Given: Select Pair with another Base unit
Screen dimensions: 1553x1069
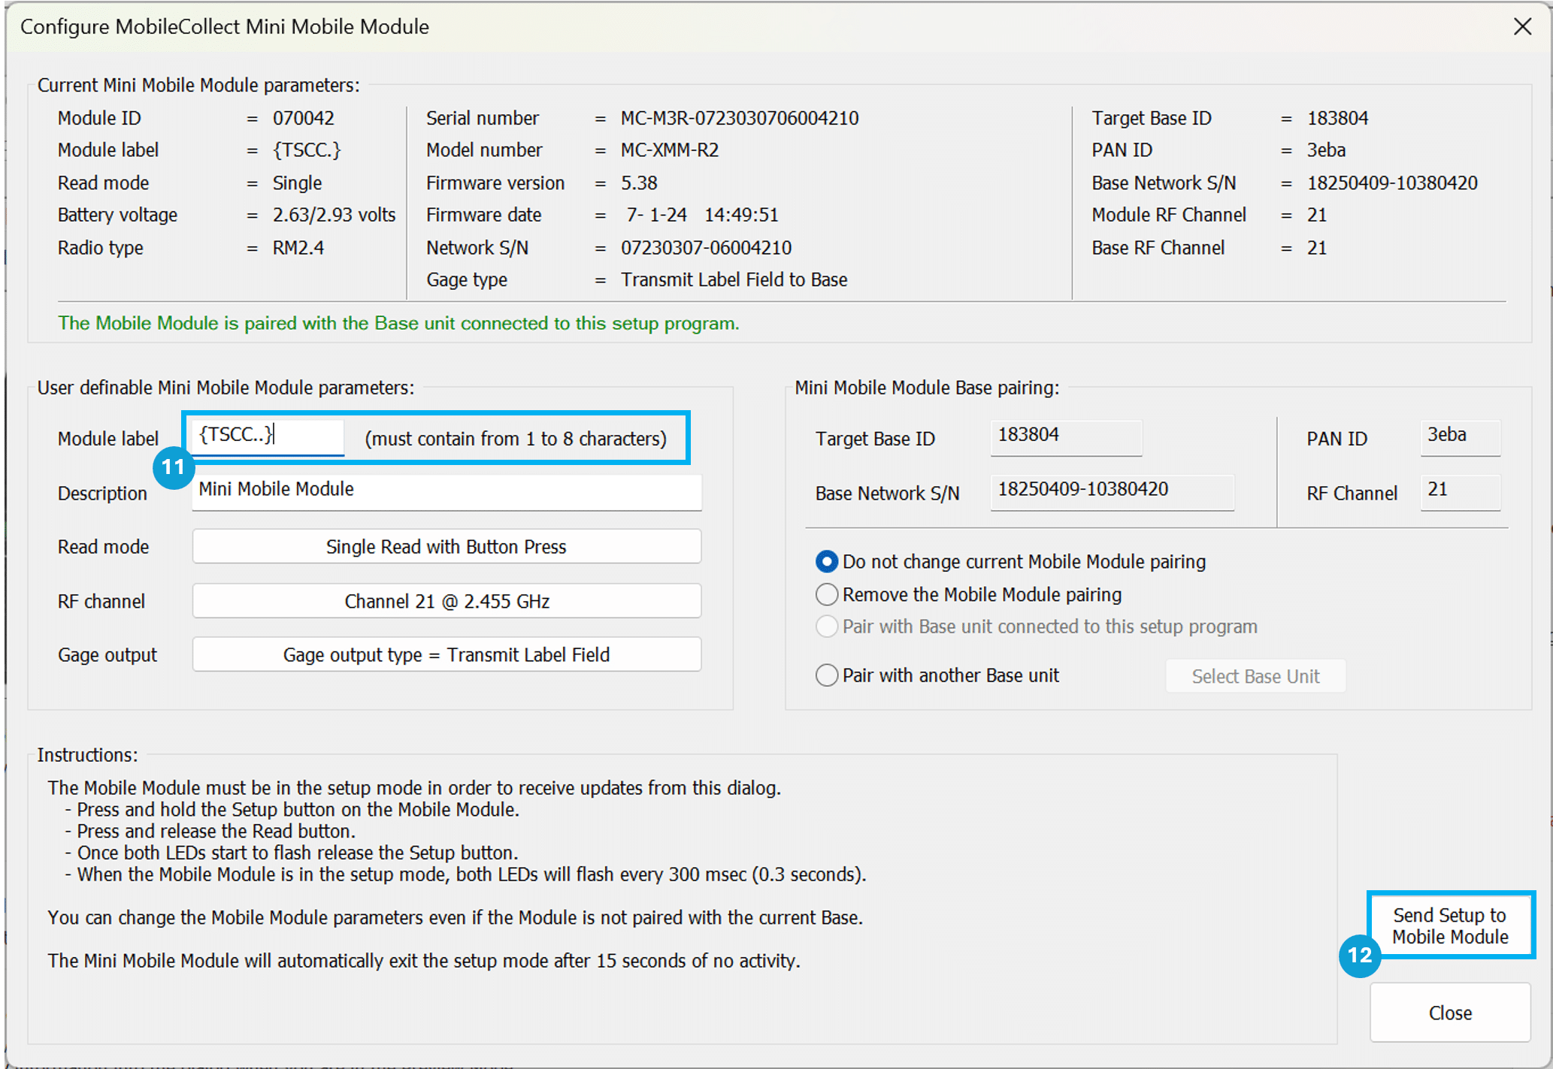Looking at the screenshot, I should coord(826,675).
